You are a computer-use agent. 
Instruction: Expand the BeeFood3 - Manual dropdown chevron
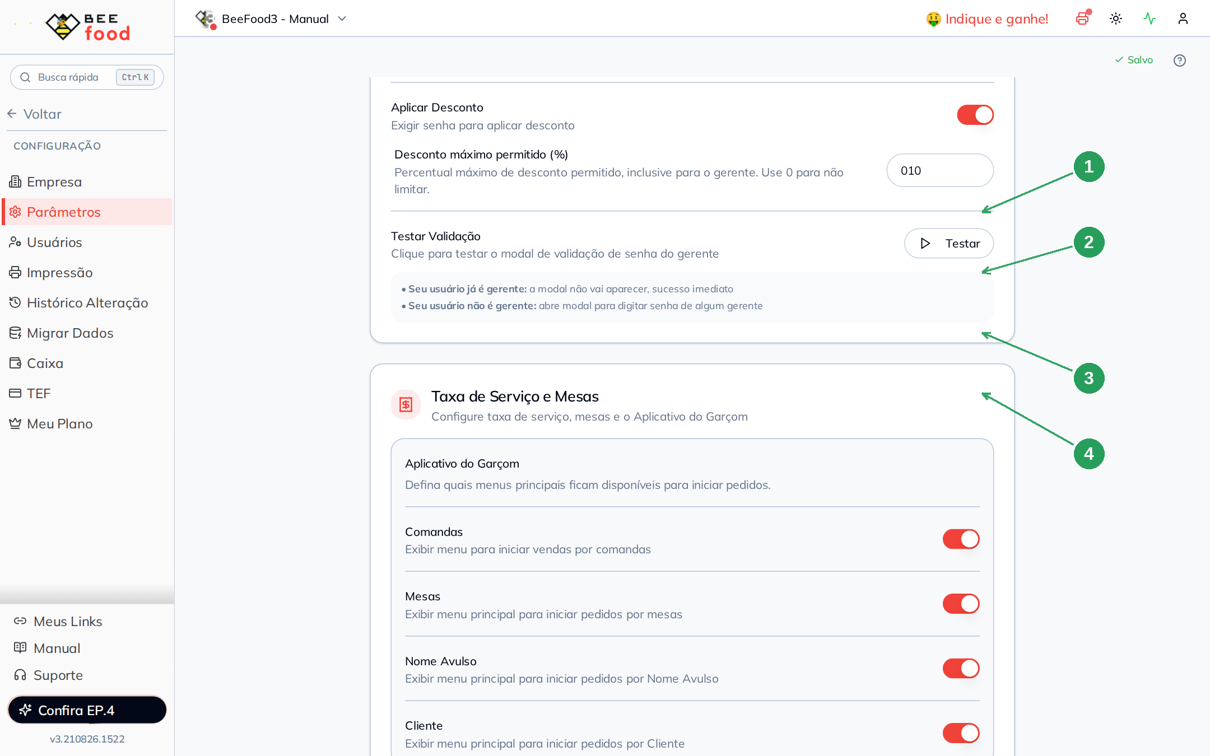[342, 18]
